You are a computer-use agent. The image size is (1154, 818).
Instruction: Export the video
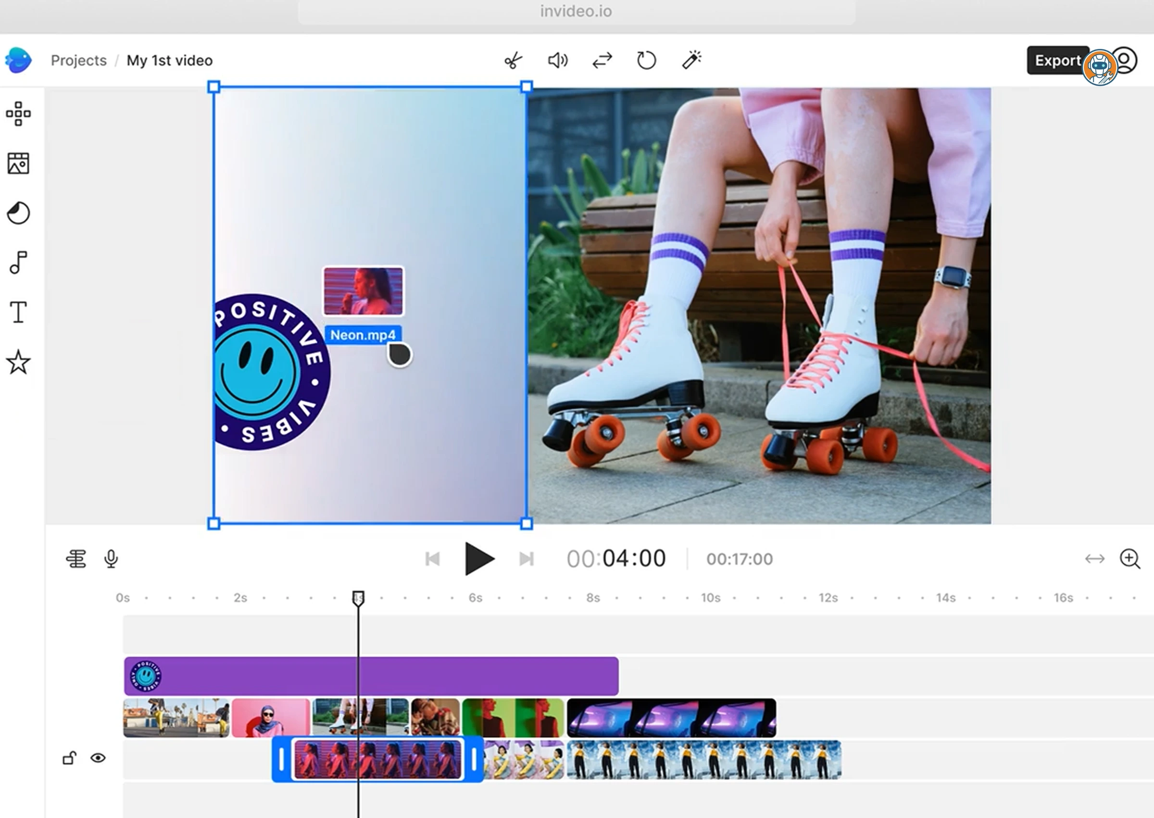(1057, 61)
